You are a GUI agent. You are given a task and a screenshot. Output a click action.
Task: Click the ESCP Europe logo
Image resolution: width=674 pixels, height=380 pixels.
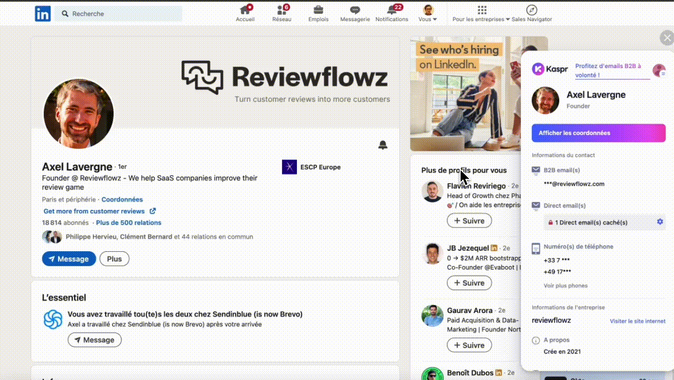[289, 167]
